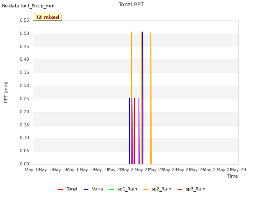Screen dimensions: 263x197
Task: Toggle the sp3_Rain legend entry
Action: (x=191, y=189)
